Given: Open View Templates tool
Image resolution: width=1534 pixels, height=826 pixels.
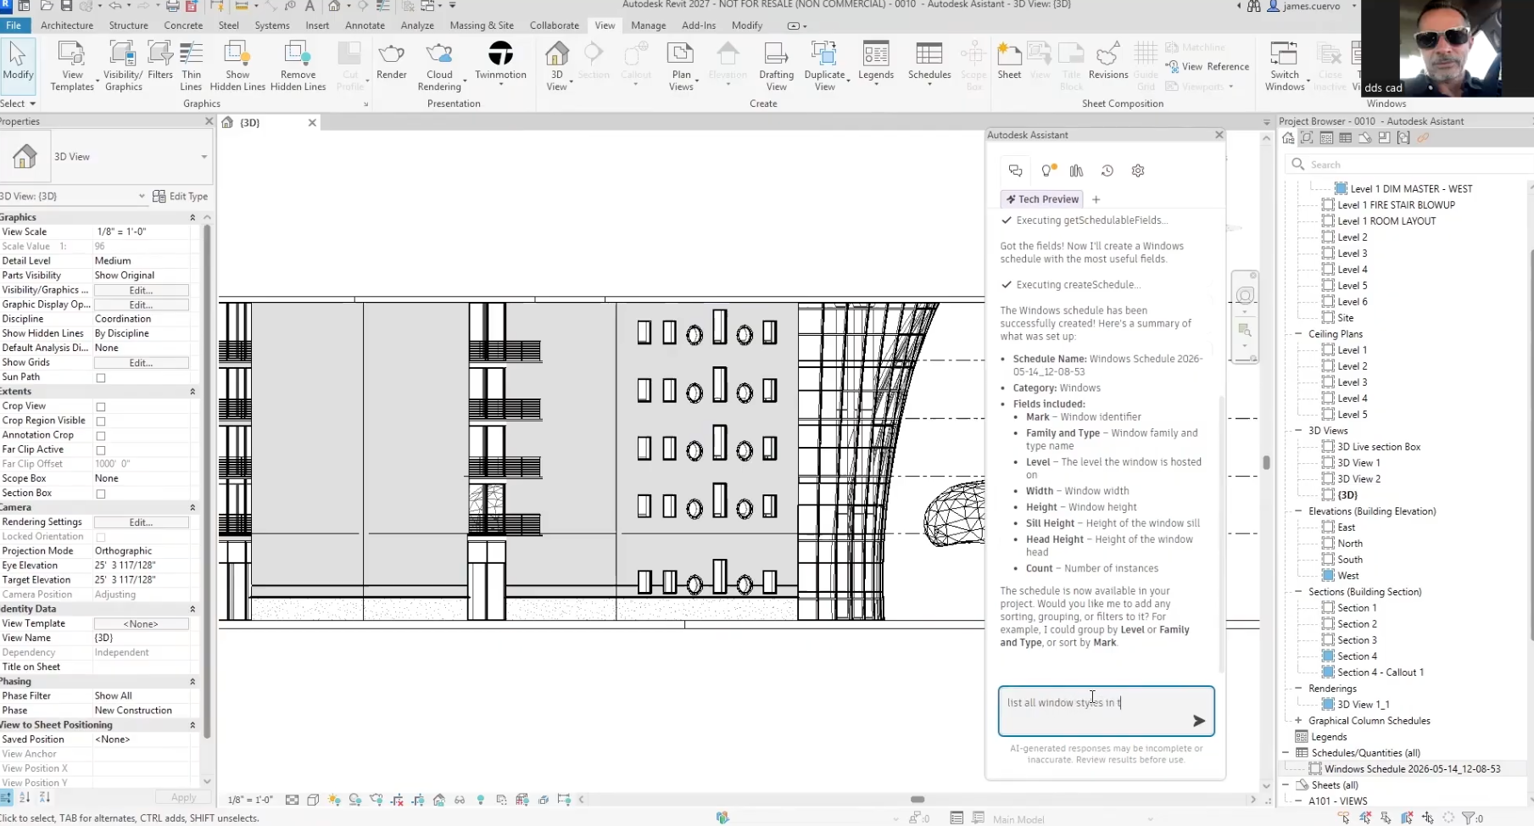Looking at the screenshot, I should pyautogui.click(x=72, y=65).
